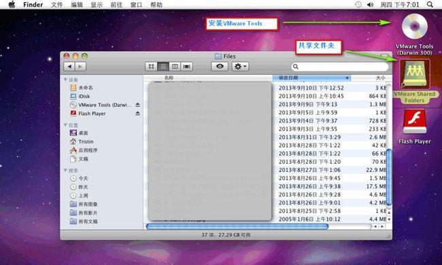442x265 pixels.
Task: Switch to column view
Action: (175, 67)
